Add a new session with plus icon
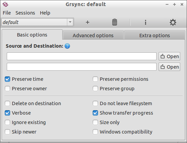 pyautogui.click(x=88, y=22)
